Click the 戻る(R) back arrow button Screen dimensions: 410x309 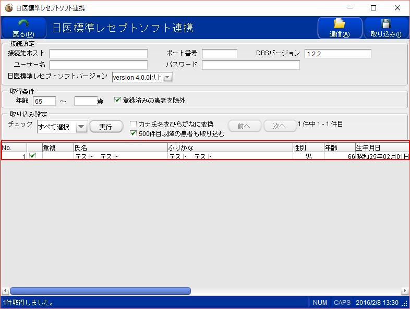pos(23,28)
